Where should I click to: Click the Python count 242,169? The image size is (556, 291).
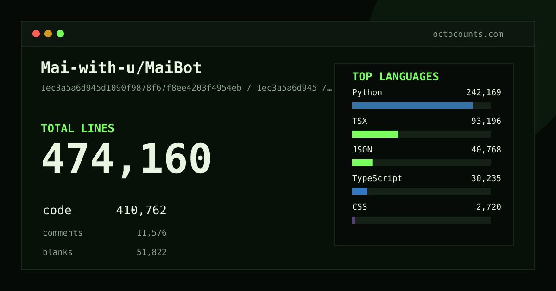(484, 92)
